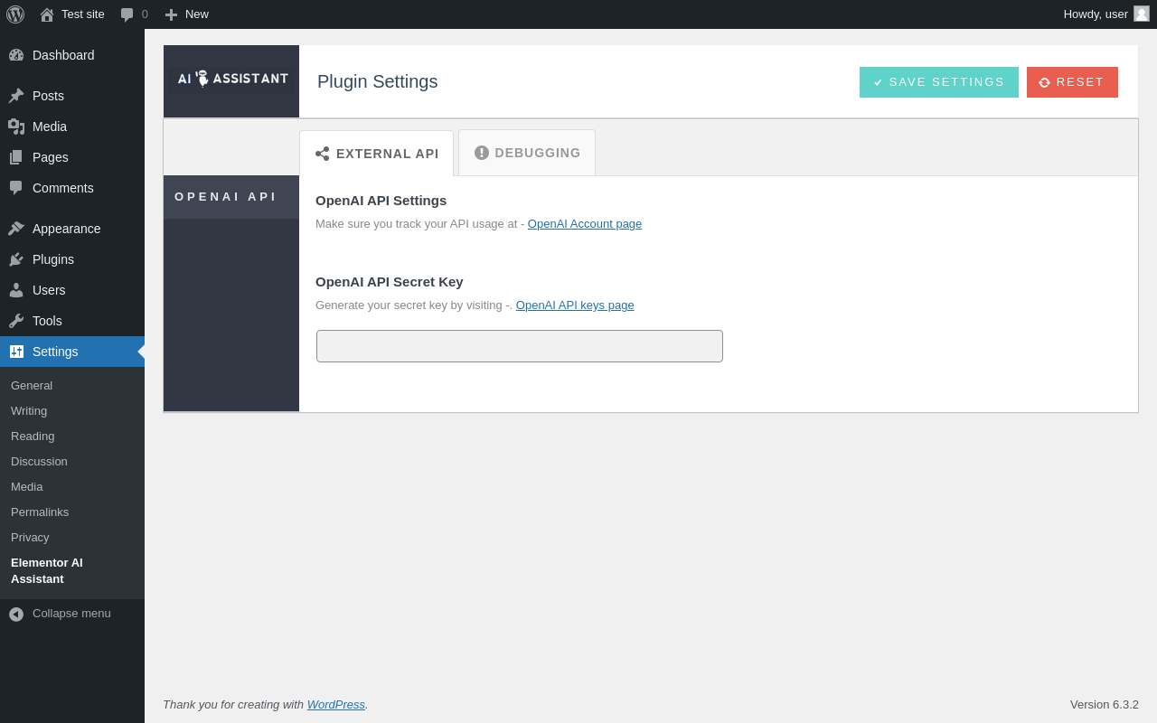The width and height of the screenshot is (1157, 723).
Task: Click the Collapse menu label
Action: (x=71, y=614)
